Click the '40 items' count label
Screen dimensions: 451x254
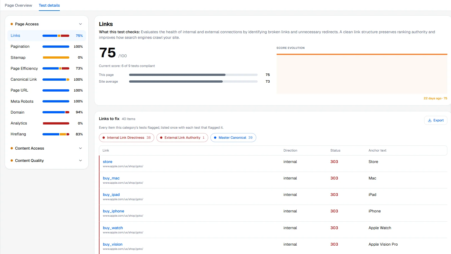(x=129, y=119)
